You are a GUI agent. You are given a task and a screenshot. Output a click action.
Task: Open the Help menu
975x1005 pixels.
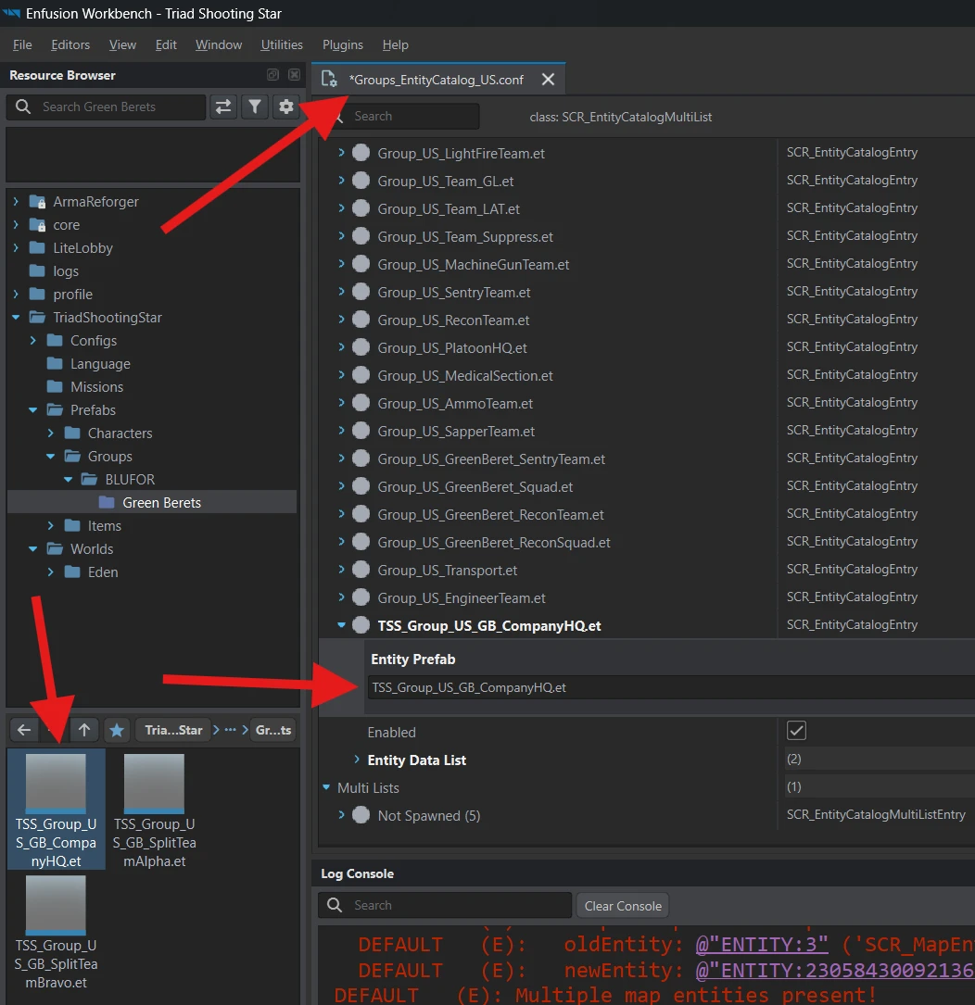[x=395, y=44]
